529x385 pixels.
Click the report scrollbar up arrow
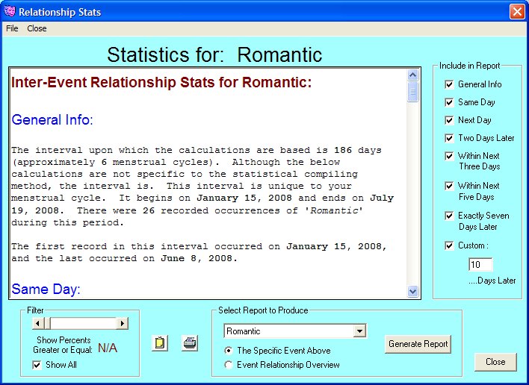point(413,75)
